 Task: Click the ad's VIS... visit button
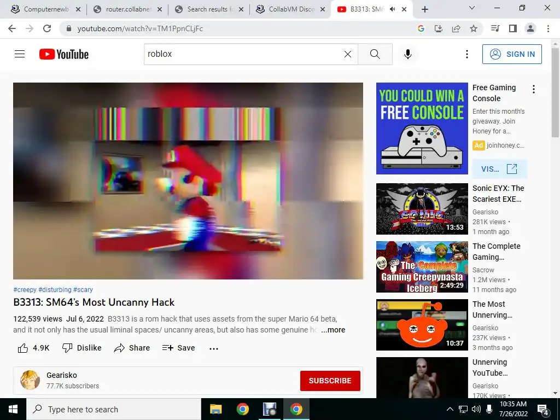[499, 169]
